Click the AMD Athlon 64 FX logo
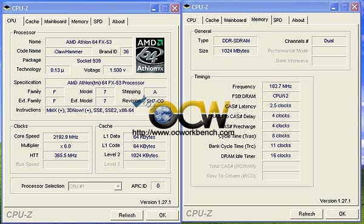This screenshot has width=364, height=224. pyautogui.click(x=150, y=55)
